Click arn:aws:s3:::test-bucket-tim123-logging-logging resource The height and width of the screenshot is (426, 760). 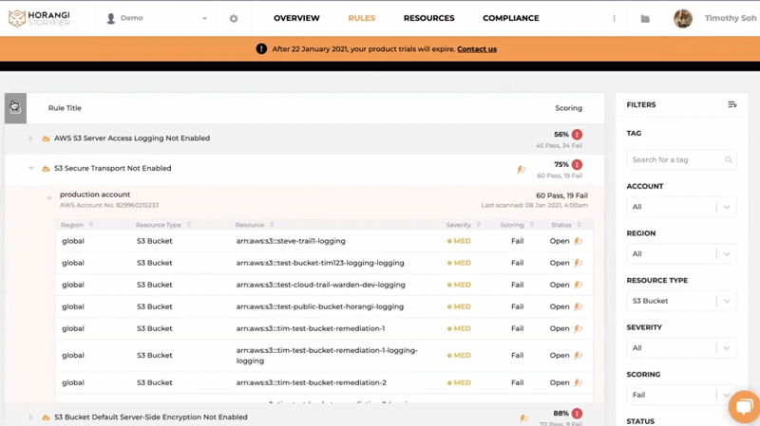320,263
